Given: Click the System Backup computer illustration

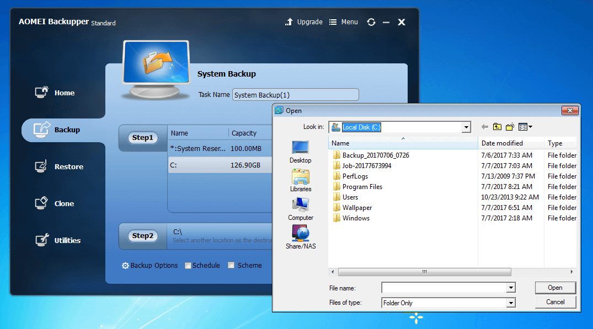Looking at the screenshot, I should 156,70.
